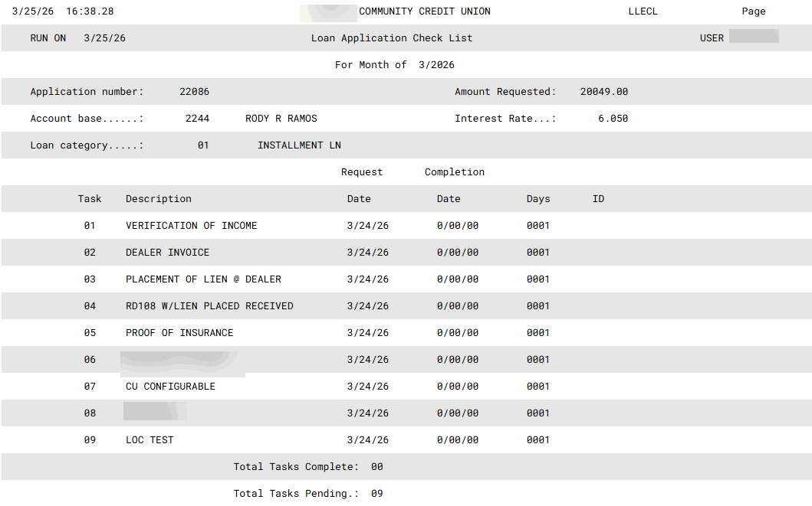Screen dimensions: 812x506
Task: Click the account base number 2244
Action: coord(197,119)
